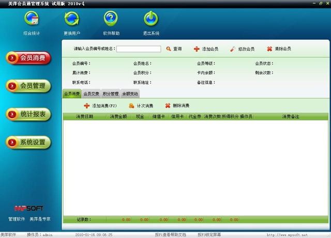
Task: Click 添加会员 add member button
Action: 206,49
